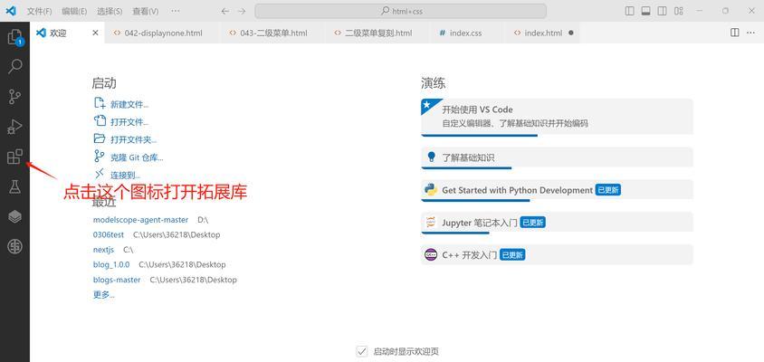Toggle the primary side bar layout icon

pyautogui.click(x=630, y=11)
